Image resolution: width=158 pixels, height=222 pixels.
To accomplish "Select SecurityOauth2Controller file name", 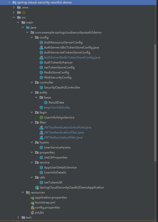I will 62,87.
